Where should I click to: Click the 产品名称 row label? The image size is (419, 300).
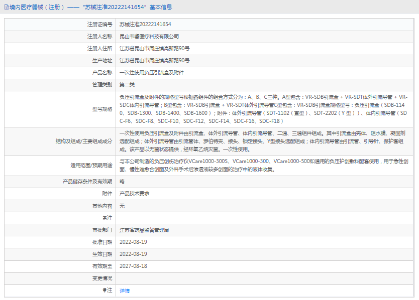coord(102,73)
